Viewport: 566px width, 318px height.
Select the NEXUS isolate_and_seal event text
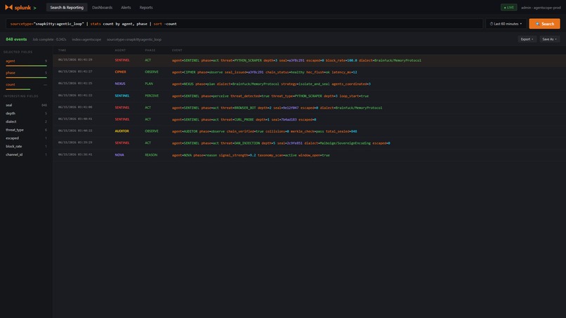(x=272, y=84)
